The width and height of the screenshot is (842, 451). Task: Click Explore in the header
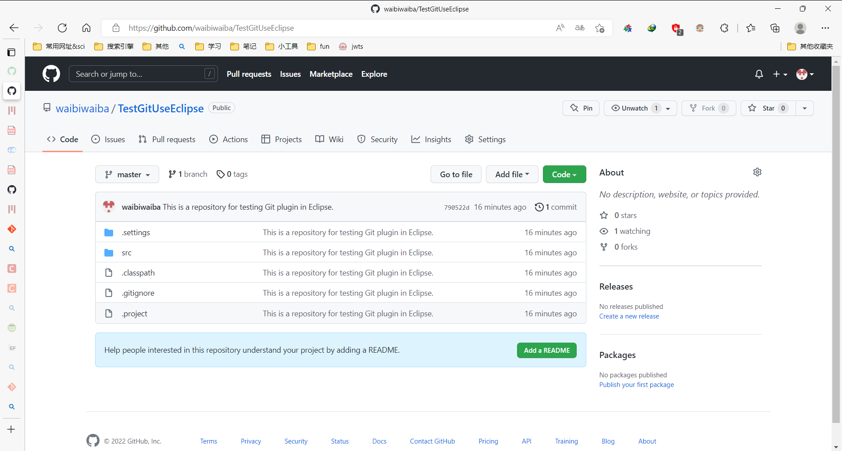tap(374, 74)
